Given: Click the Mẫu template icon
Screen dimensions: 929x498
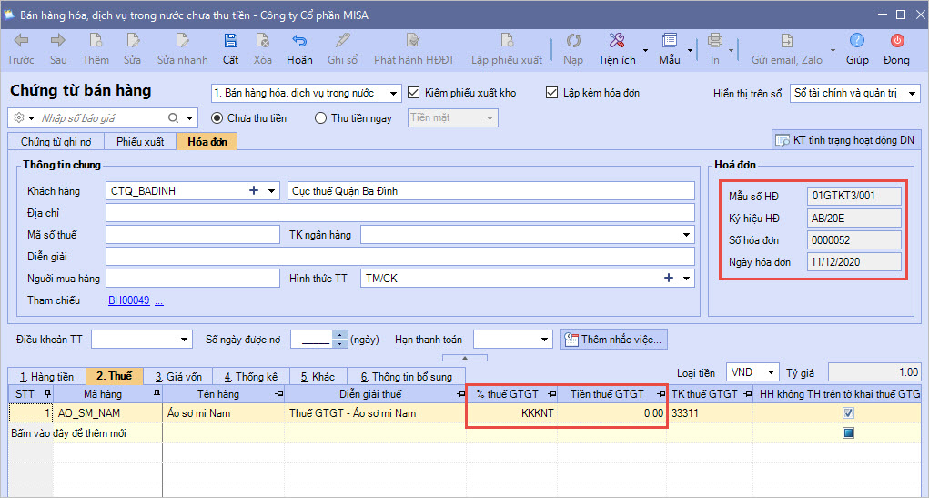Looking at the screenshot, I should coord(670,41).
